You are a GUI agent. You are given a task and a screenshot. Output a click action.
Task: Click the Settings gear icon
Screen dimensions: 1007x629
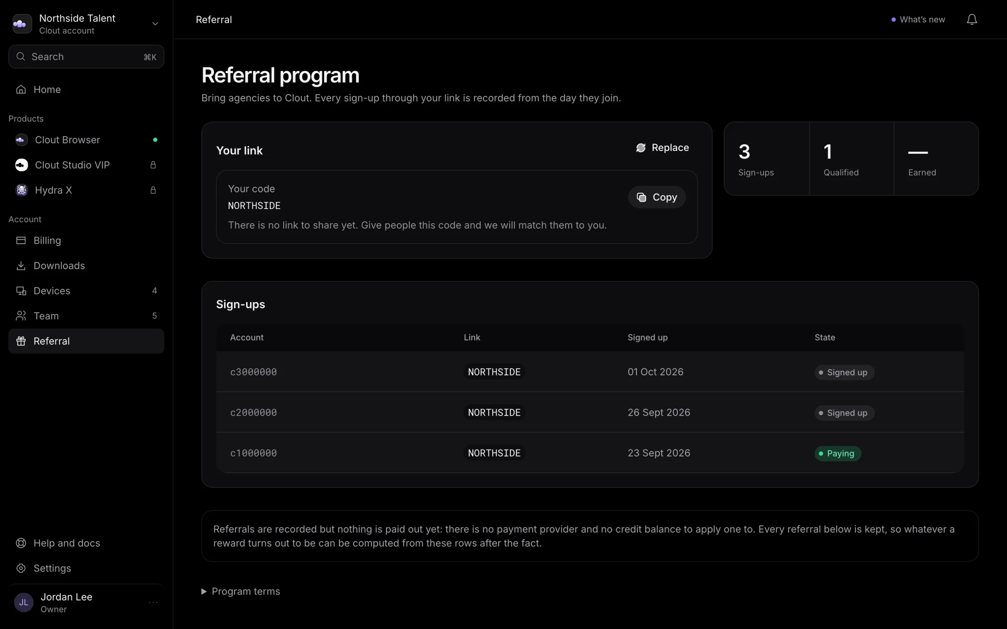pyautogui.click(x=21, y=568)
